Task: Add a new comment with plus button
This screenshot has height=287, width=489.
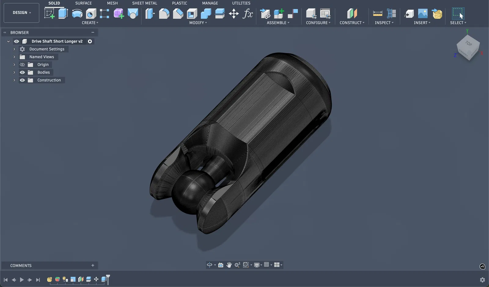Action: pos(93,265)
